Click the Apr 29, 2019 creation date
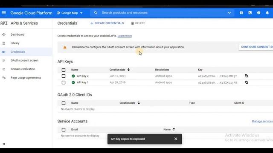The width and height of the screenshot is (273, 153). (118, 82)
